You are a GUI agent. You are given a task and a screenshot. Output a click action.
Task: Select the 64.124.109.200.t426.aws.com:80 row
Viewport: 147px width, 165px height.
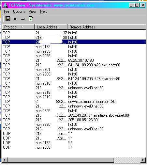coord(74,65)
